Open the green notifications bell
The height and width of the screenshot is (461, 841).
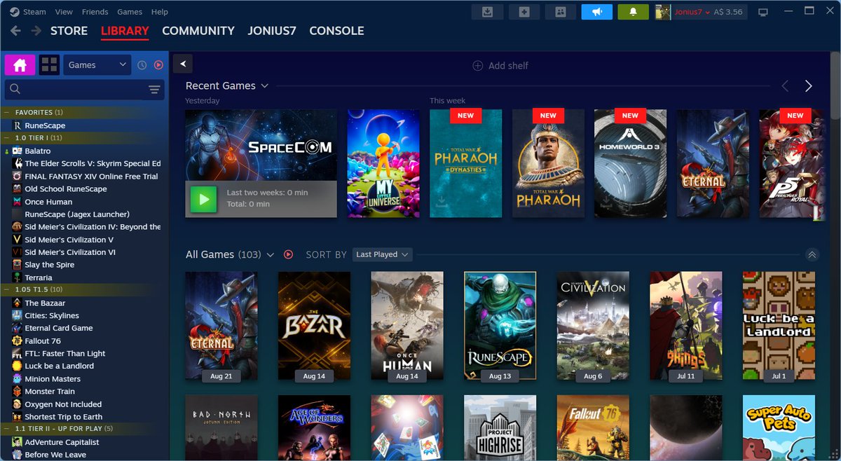[x=633, y=12]
